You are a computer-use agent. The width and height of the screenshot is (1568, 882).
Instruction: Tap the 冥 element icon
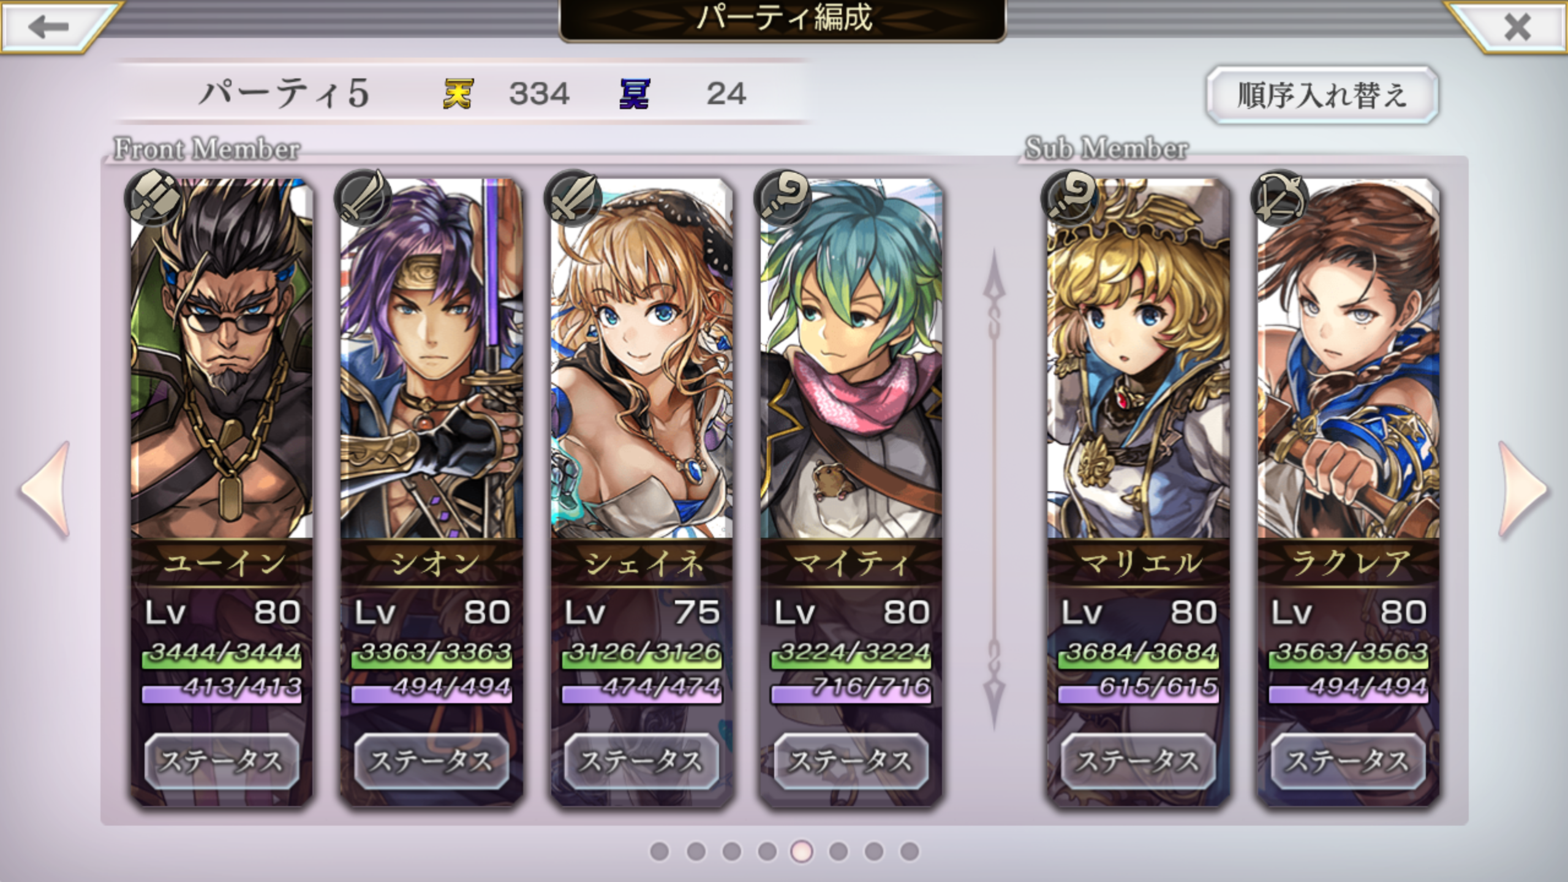[635, 94]
